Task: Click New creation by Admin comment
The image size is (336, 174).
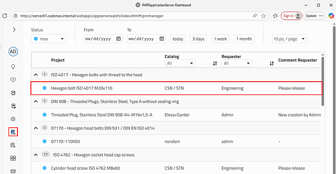Action: 299,115
